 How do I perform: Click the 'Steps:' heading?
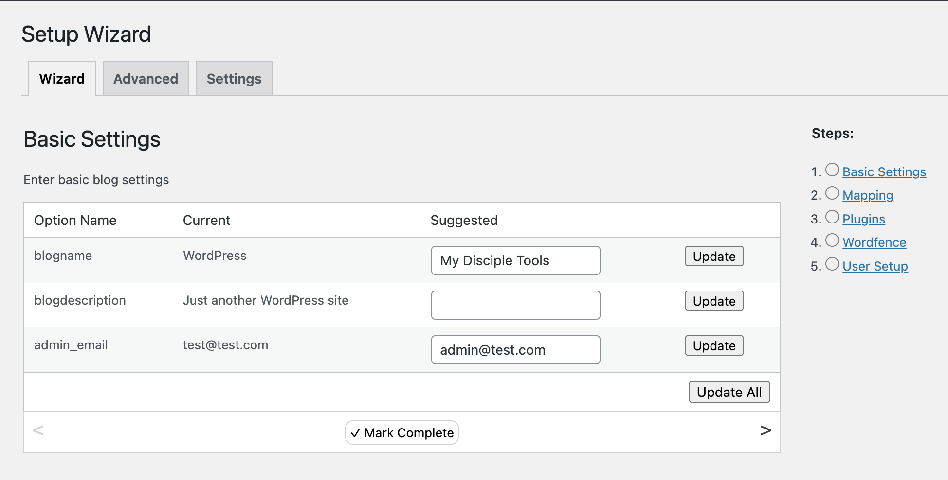click(832, 133)
